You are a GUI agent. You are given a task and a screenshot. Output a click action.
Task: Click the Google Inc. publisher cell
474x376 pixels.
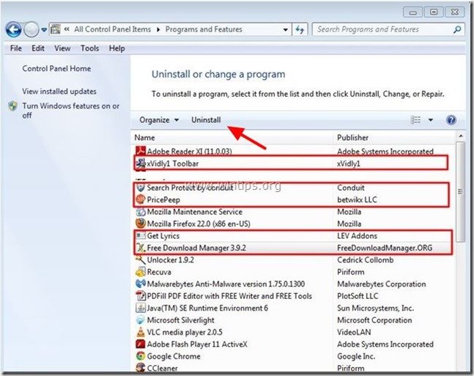point(356,356)
